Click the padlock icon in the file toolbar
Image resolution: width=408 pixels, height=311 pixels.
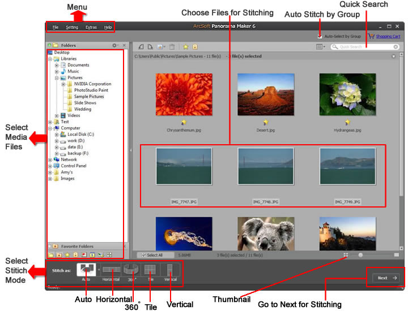(195, 47)
